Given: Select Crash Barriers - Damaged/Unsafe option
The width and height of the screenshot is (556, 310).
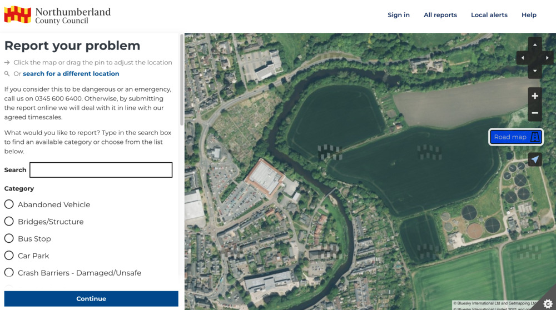Looking at the screenshot, I should 73,272.
